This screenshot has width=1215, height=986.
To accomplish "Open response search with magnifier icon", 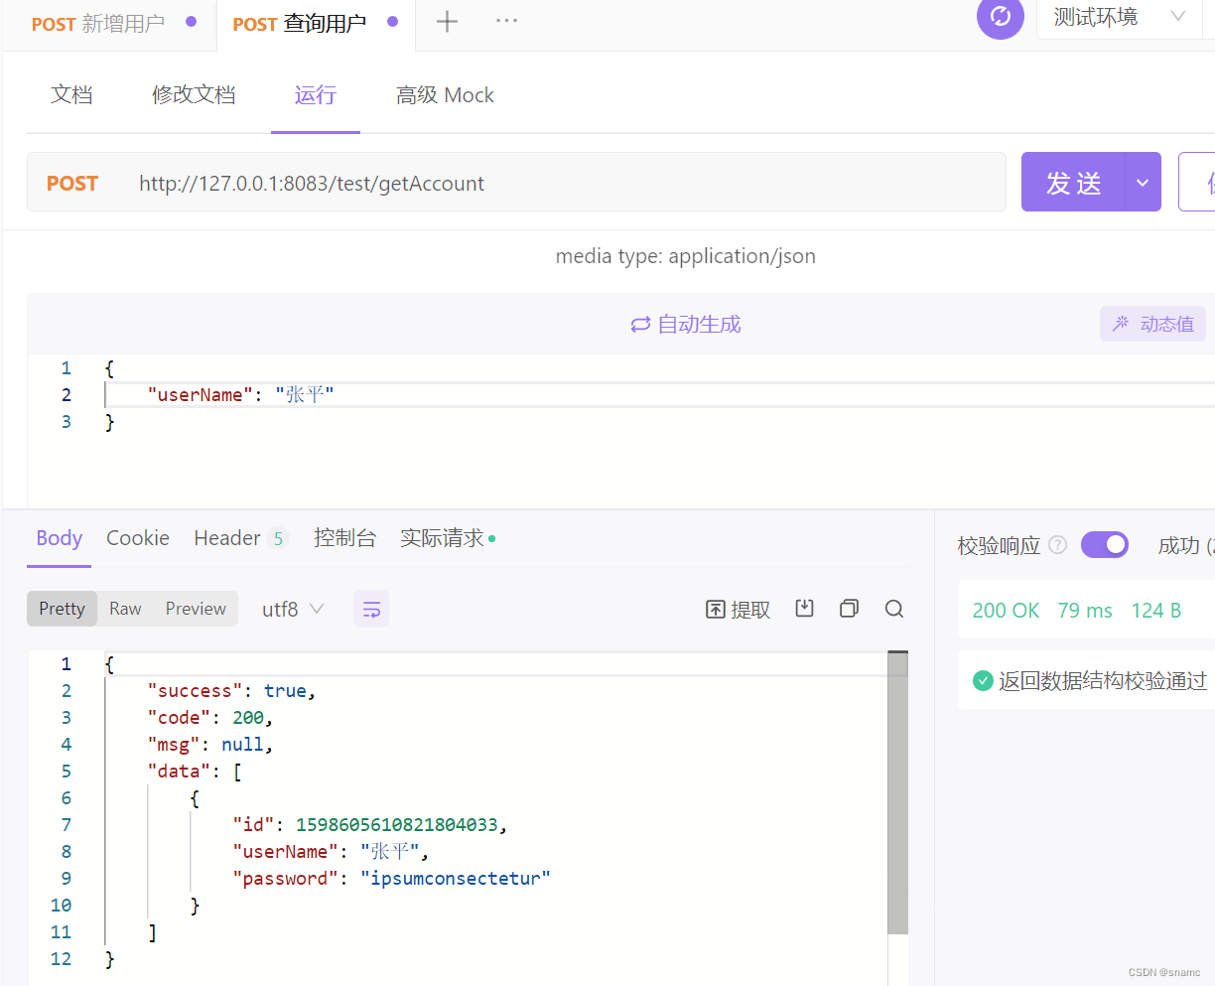I will click(893, 609).
